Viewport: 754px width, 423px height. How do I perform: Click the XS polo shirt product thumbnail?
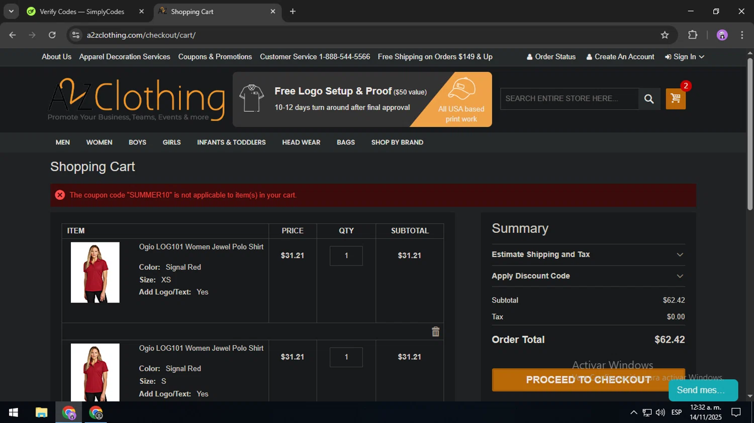95,272
